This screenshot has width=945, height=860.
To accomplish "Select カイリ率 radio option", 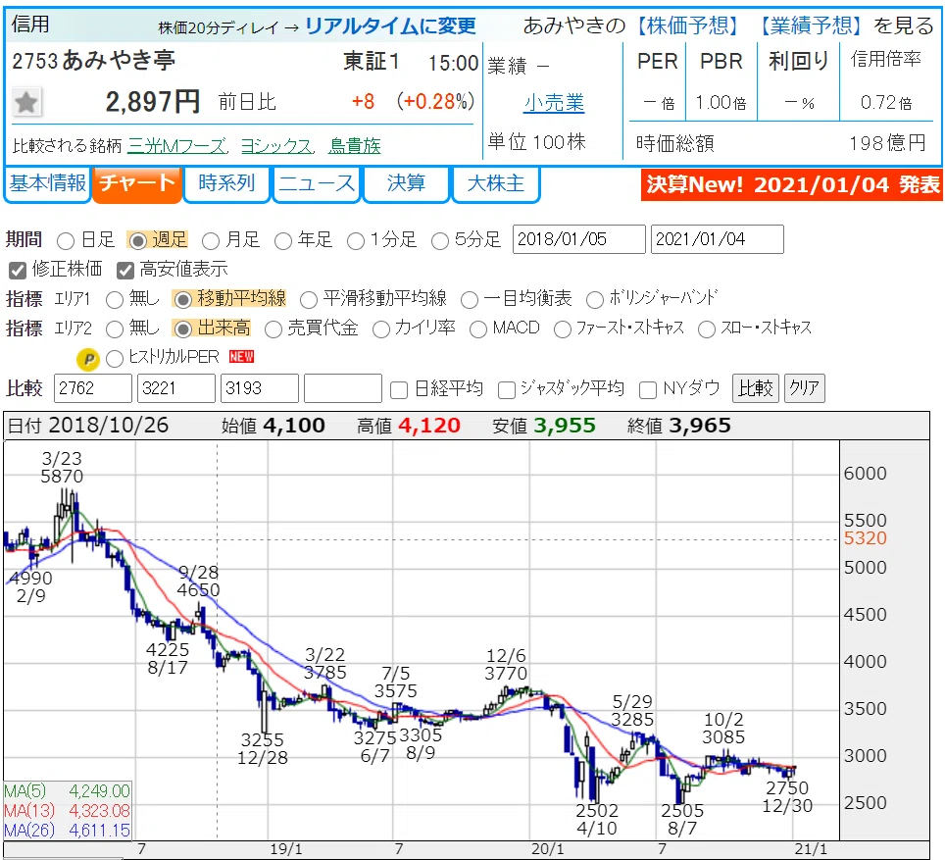I will click(381, 329).
